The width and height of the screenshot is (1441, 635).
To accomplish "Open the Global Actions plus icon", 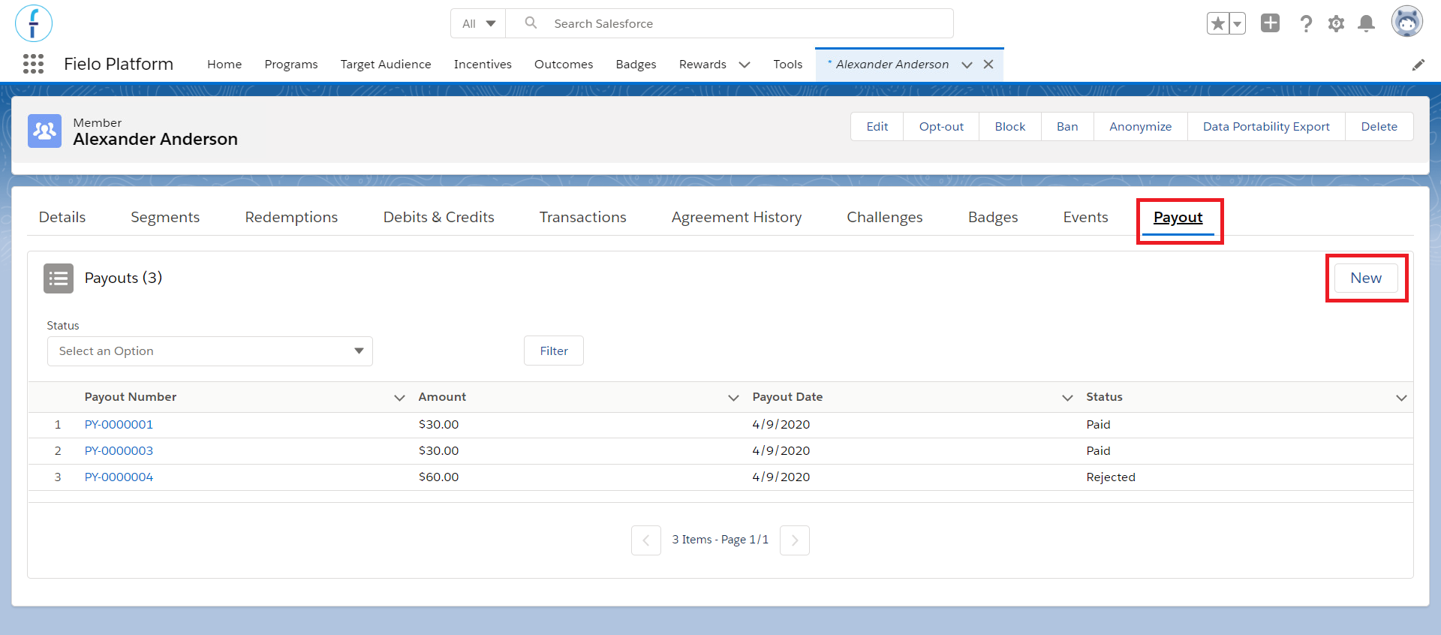I will pos(1270,23).
